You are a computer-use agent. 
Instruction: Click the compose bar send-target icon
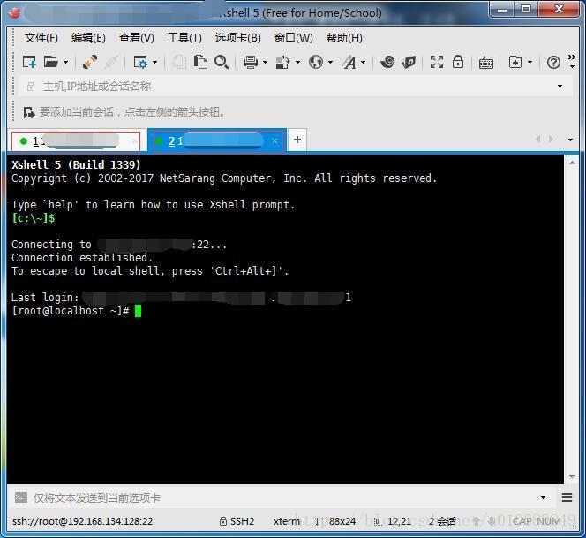click(21, 497)
